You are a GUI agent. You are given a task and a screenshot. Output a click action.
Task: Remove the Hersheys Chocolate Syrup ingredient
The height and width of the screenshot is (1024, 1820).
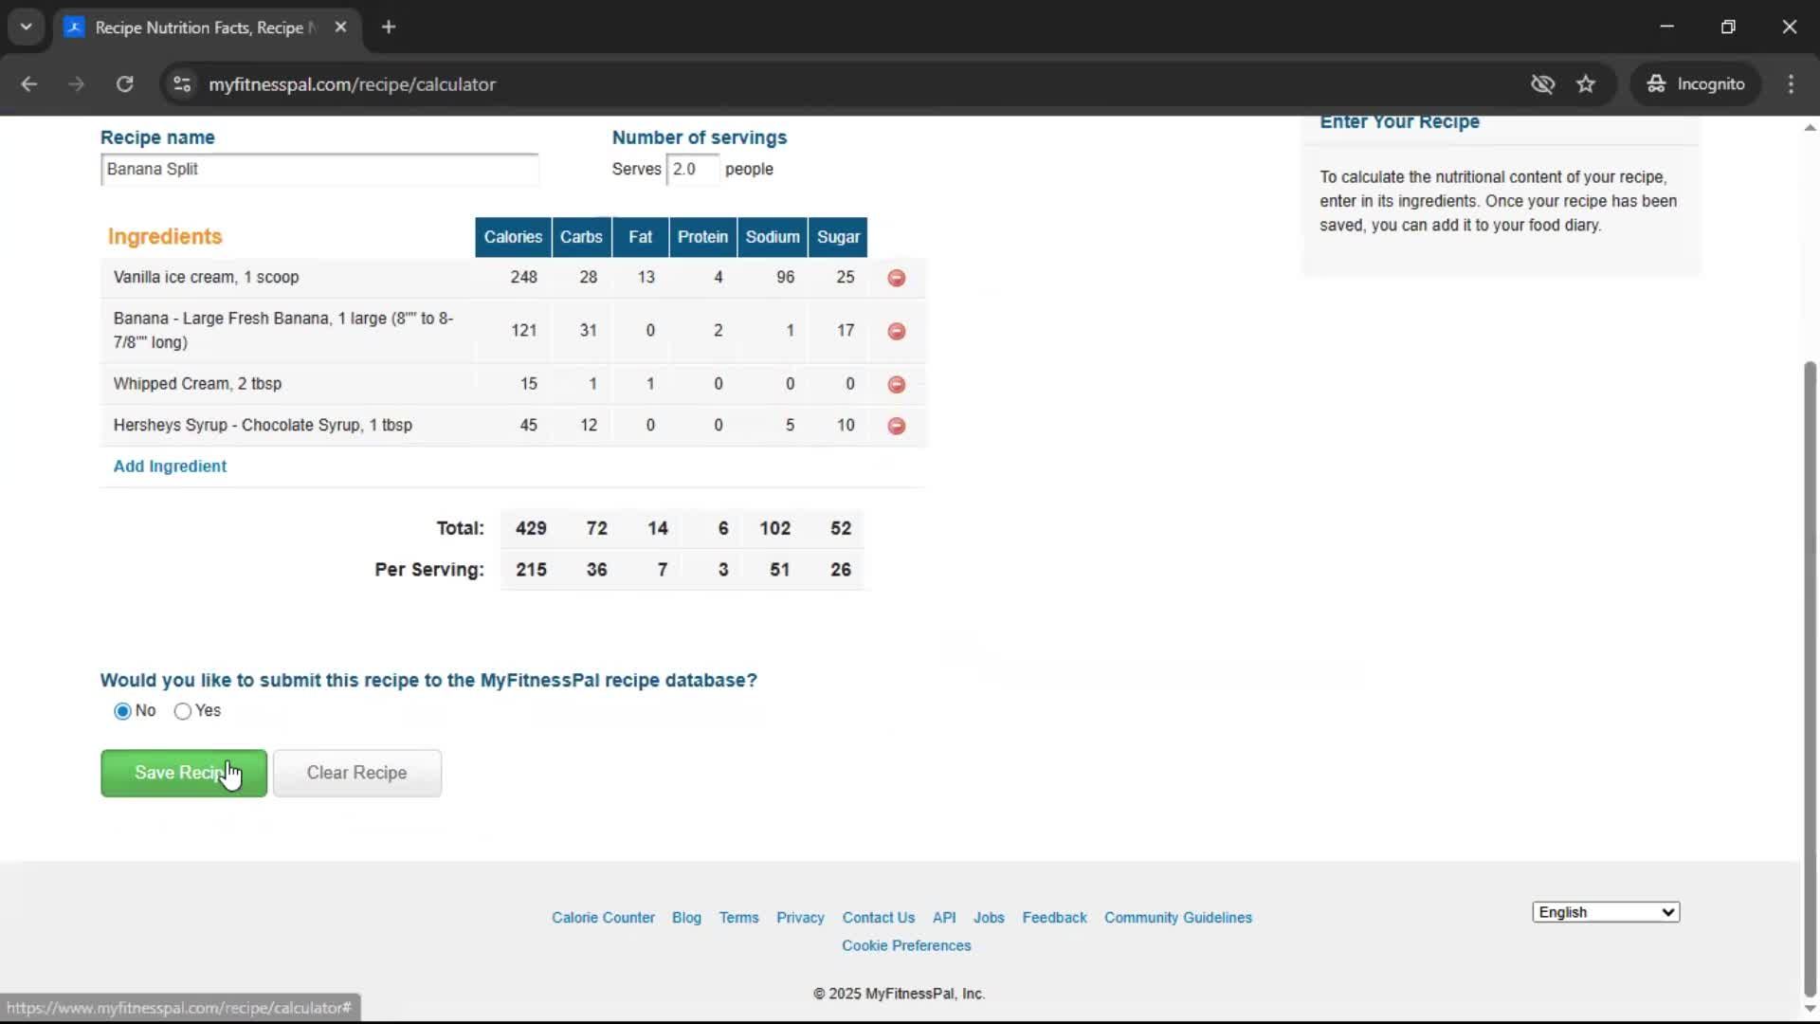pyautogui.click(x=896, y=426)
